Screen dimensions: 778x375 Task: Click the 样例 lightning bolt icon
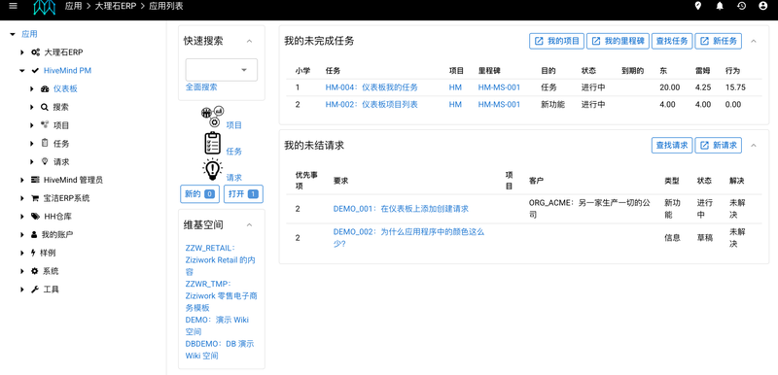[x=34, y=253]
